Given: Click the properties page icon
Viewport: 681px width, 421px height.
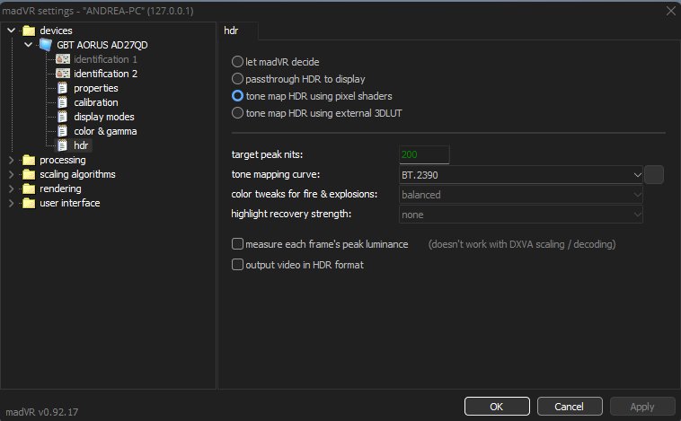Looking at the screenshot, I should [63, 88].
